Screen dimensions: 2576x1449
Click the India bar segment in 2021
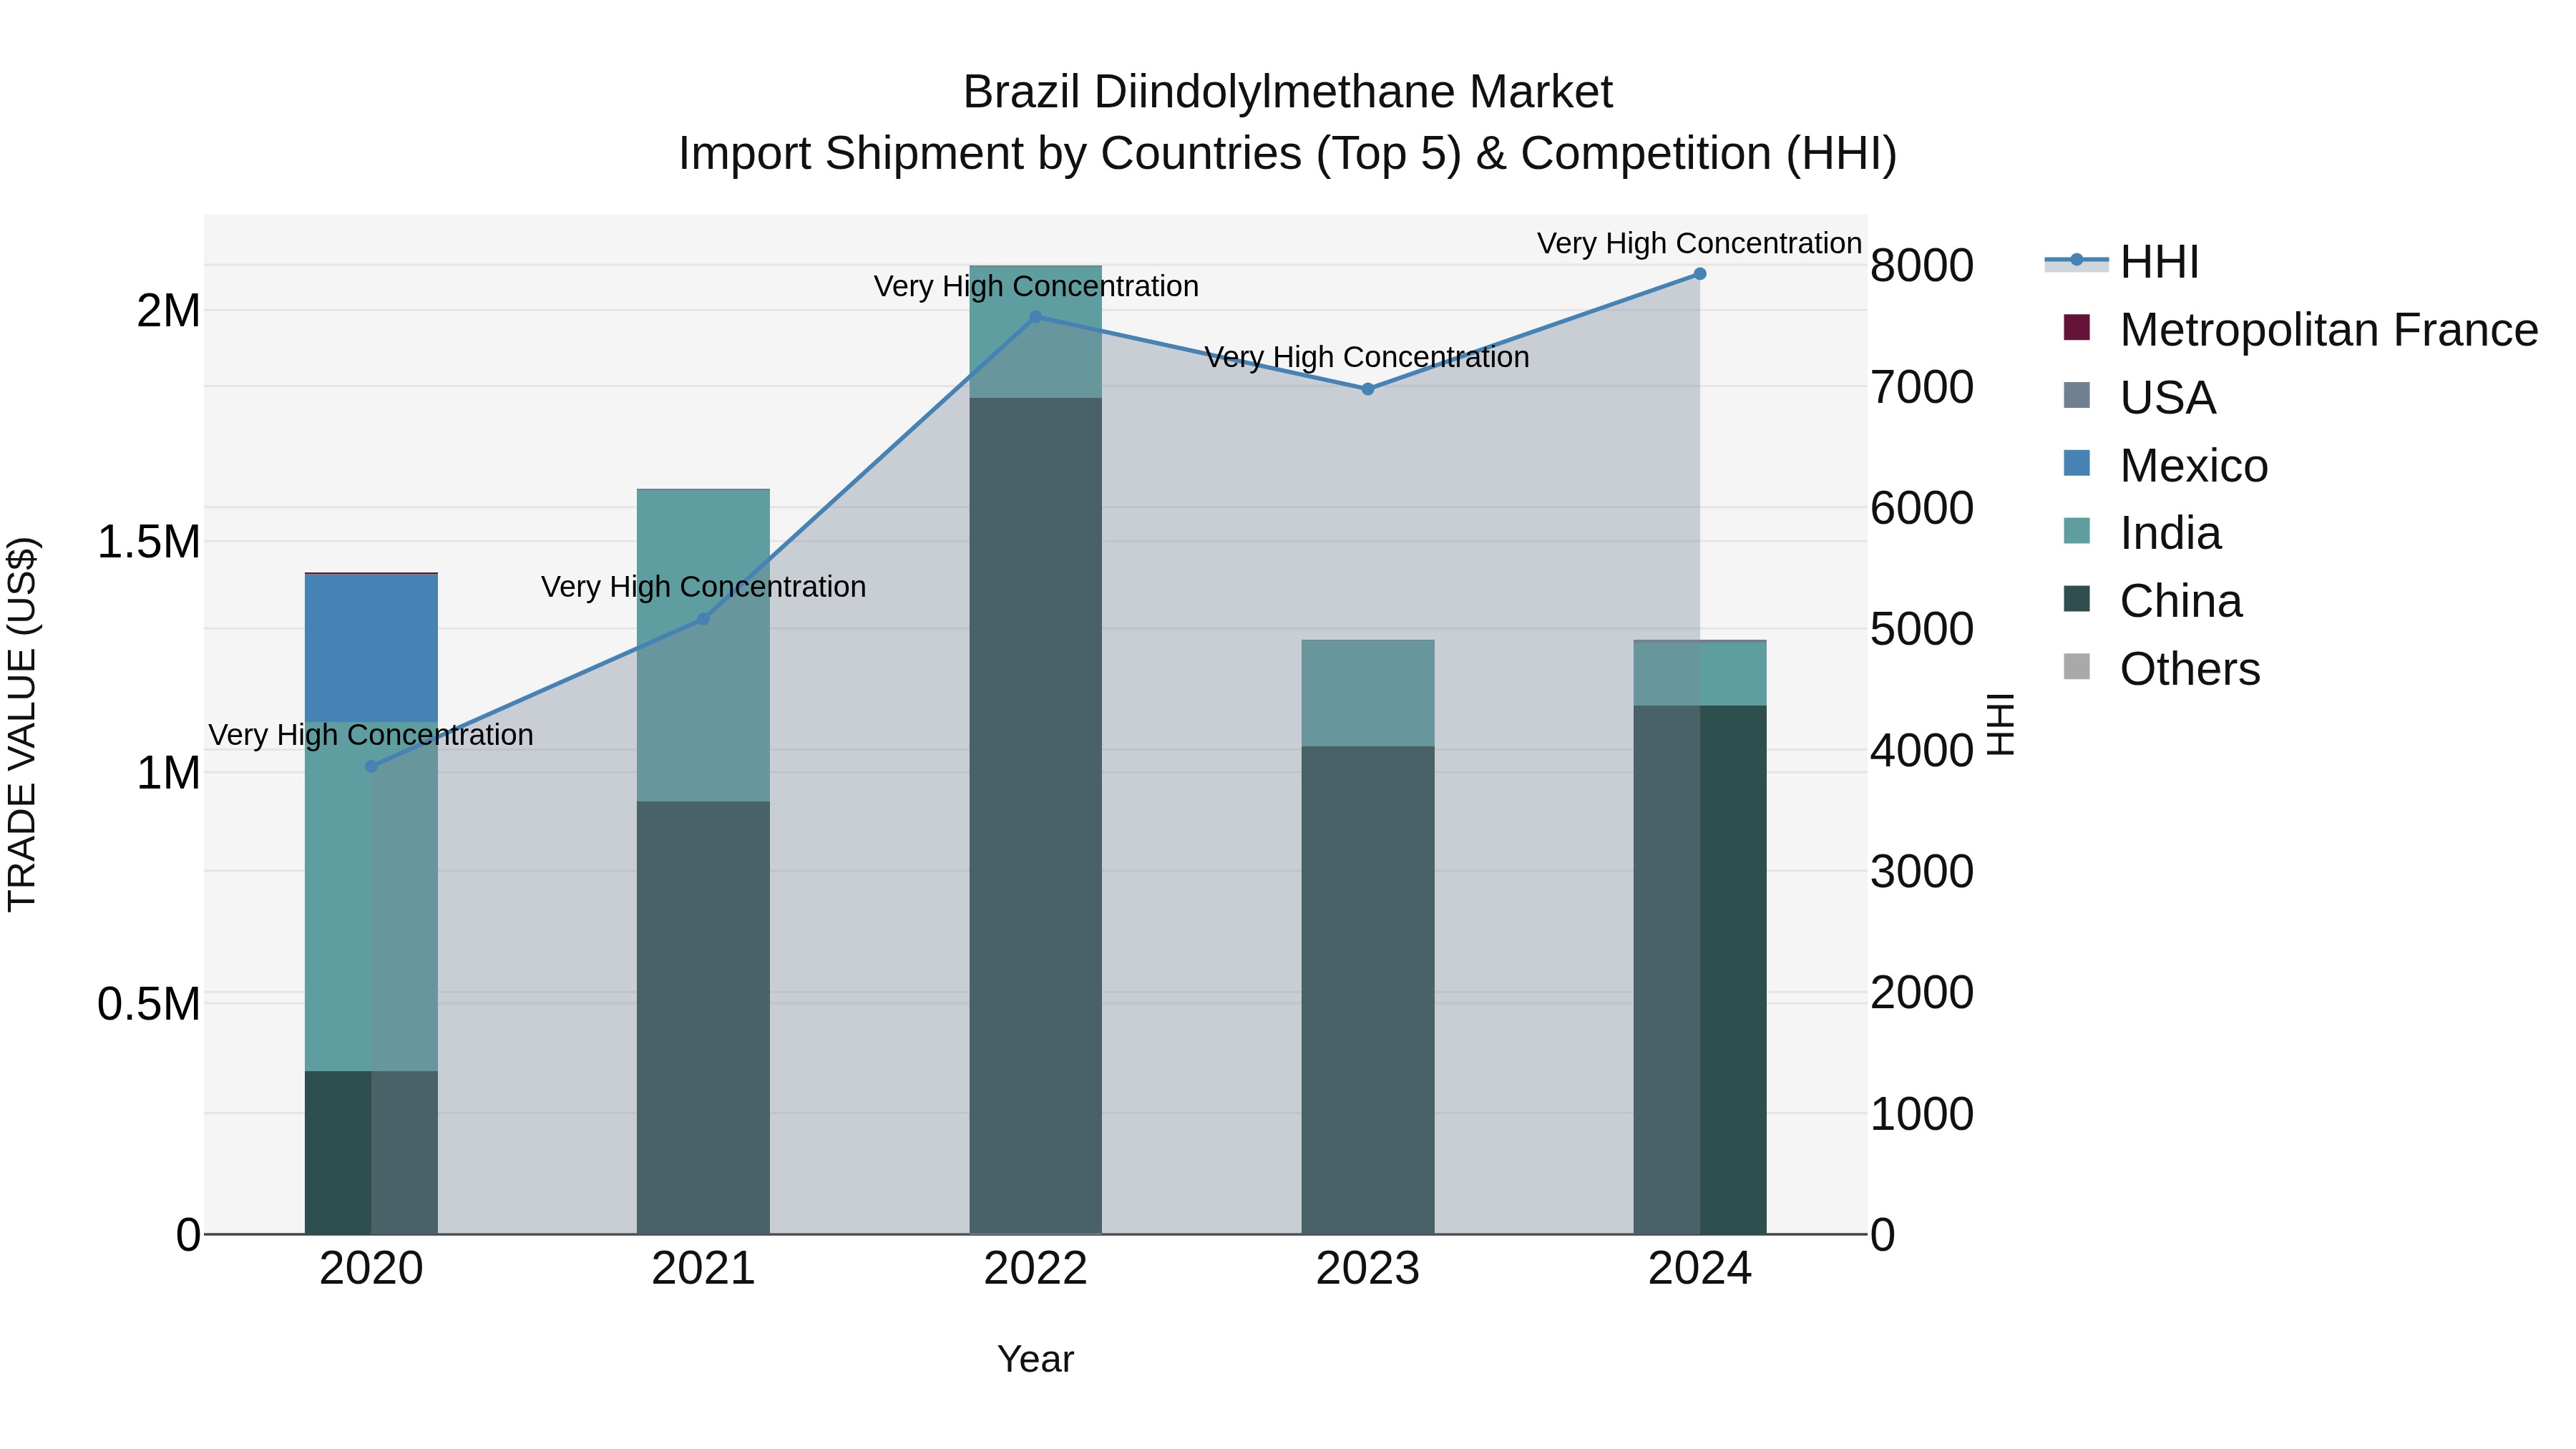[703, 645]
